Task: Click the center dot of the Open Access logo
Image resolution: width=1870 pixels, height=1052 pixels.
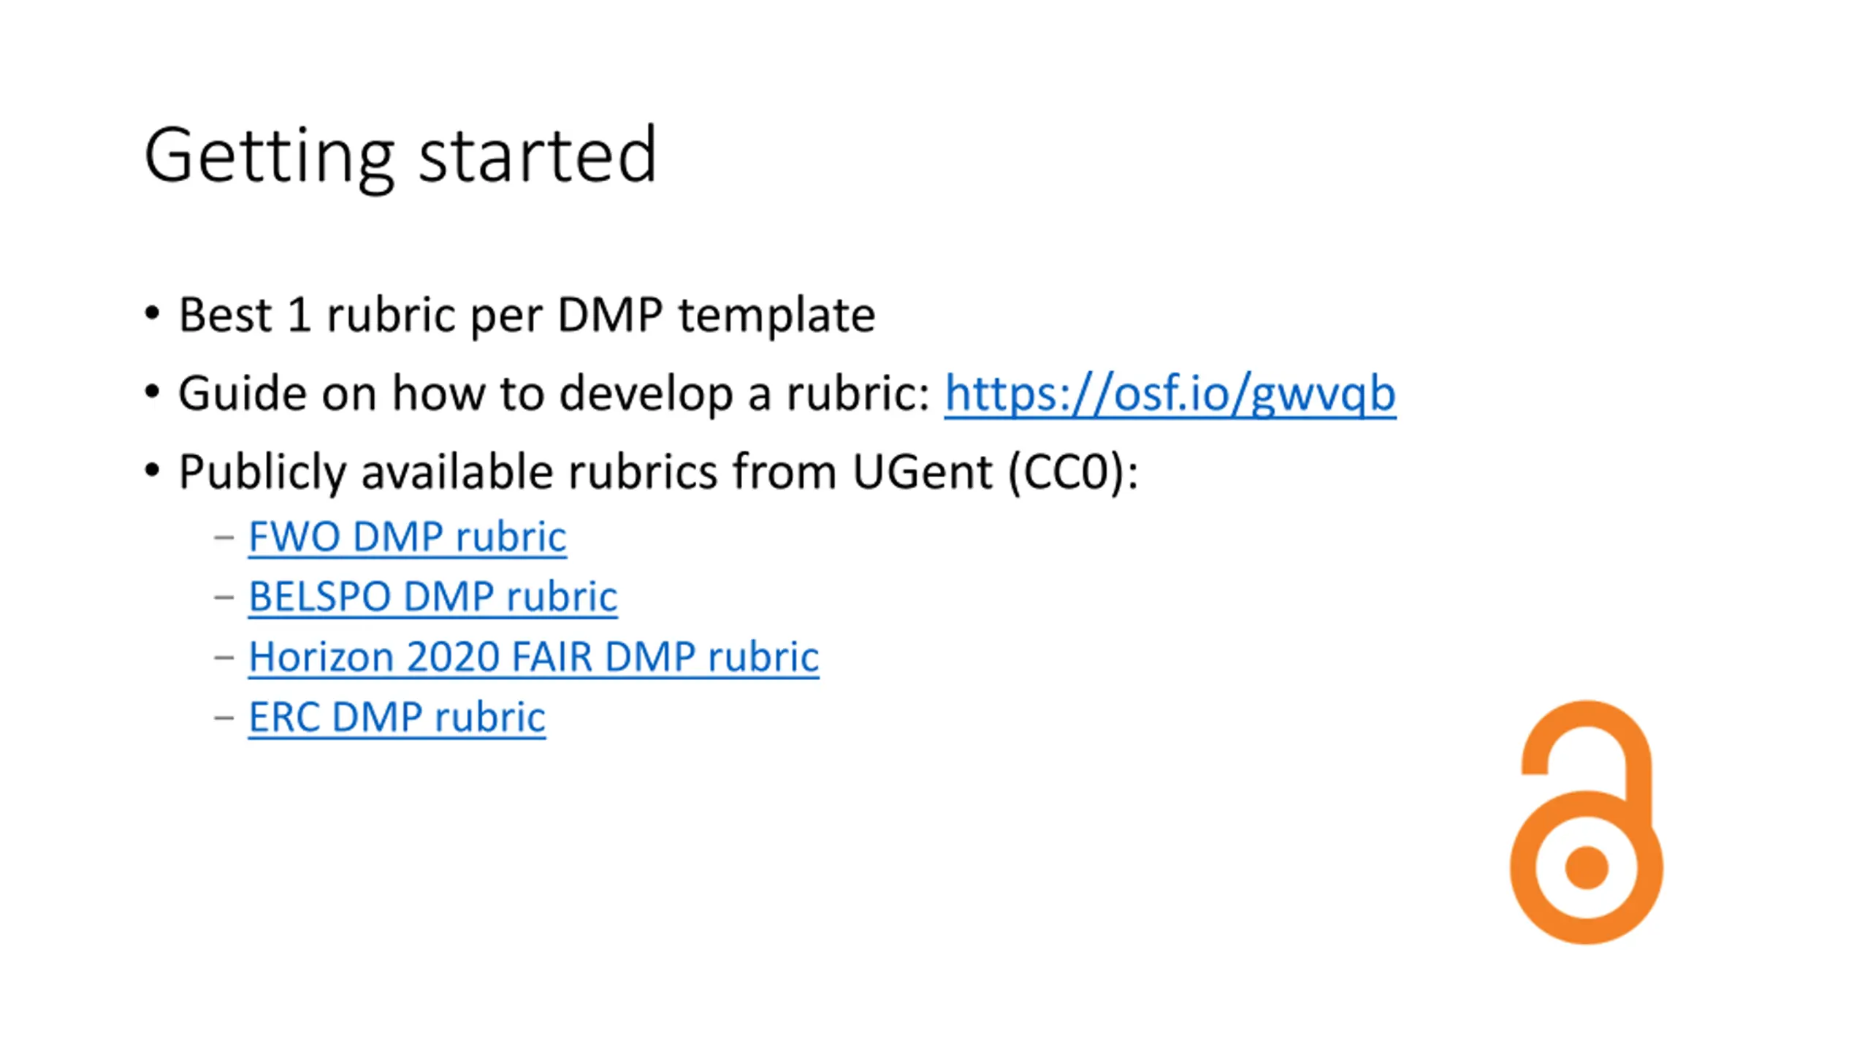Action: coord(1587,868)
